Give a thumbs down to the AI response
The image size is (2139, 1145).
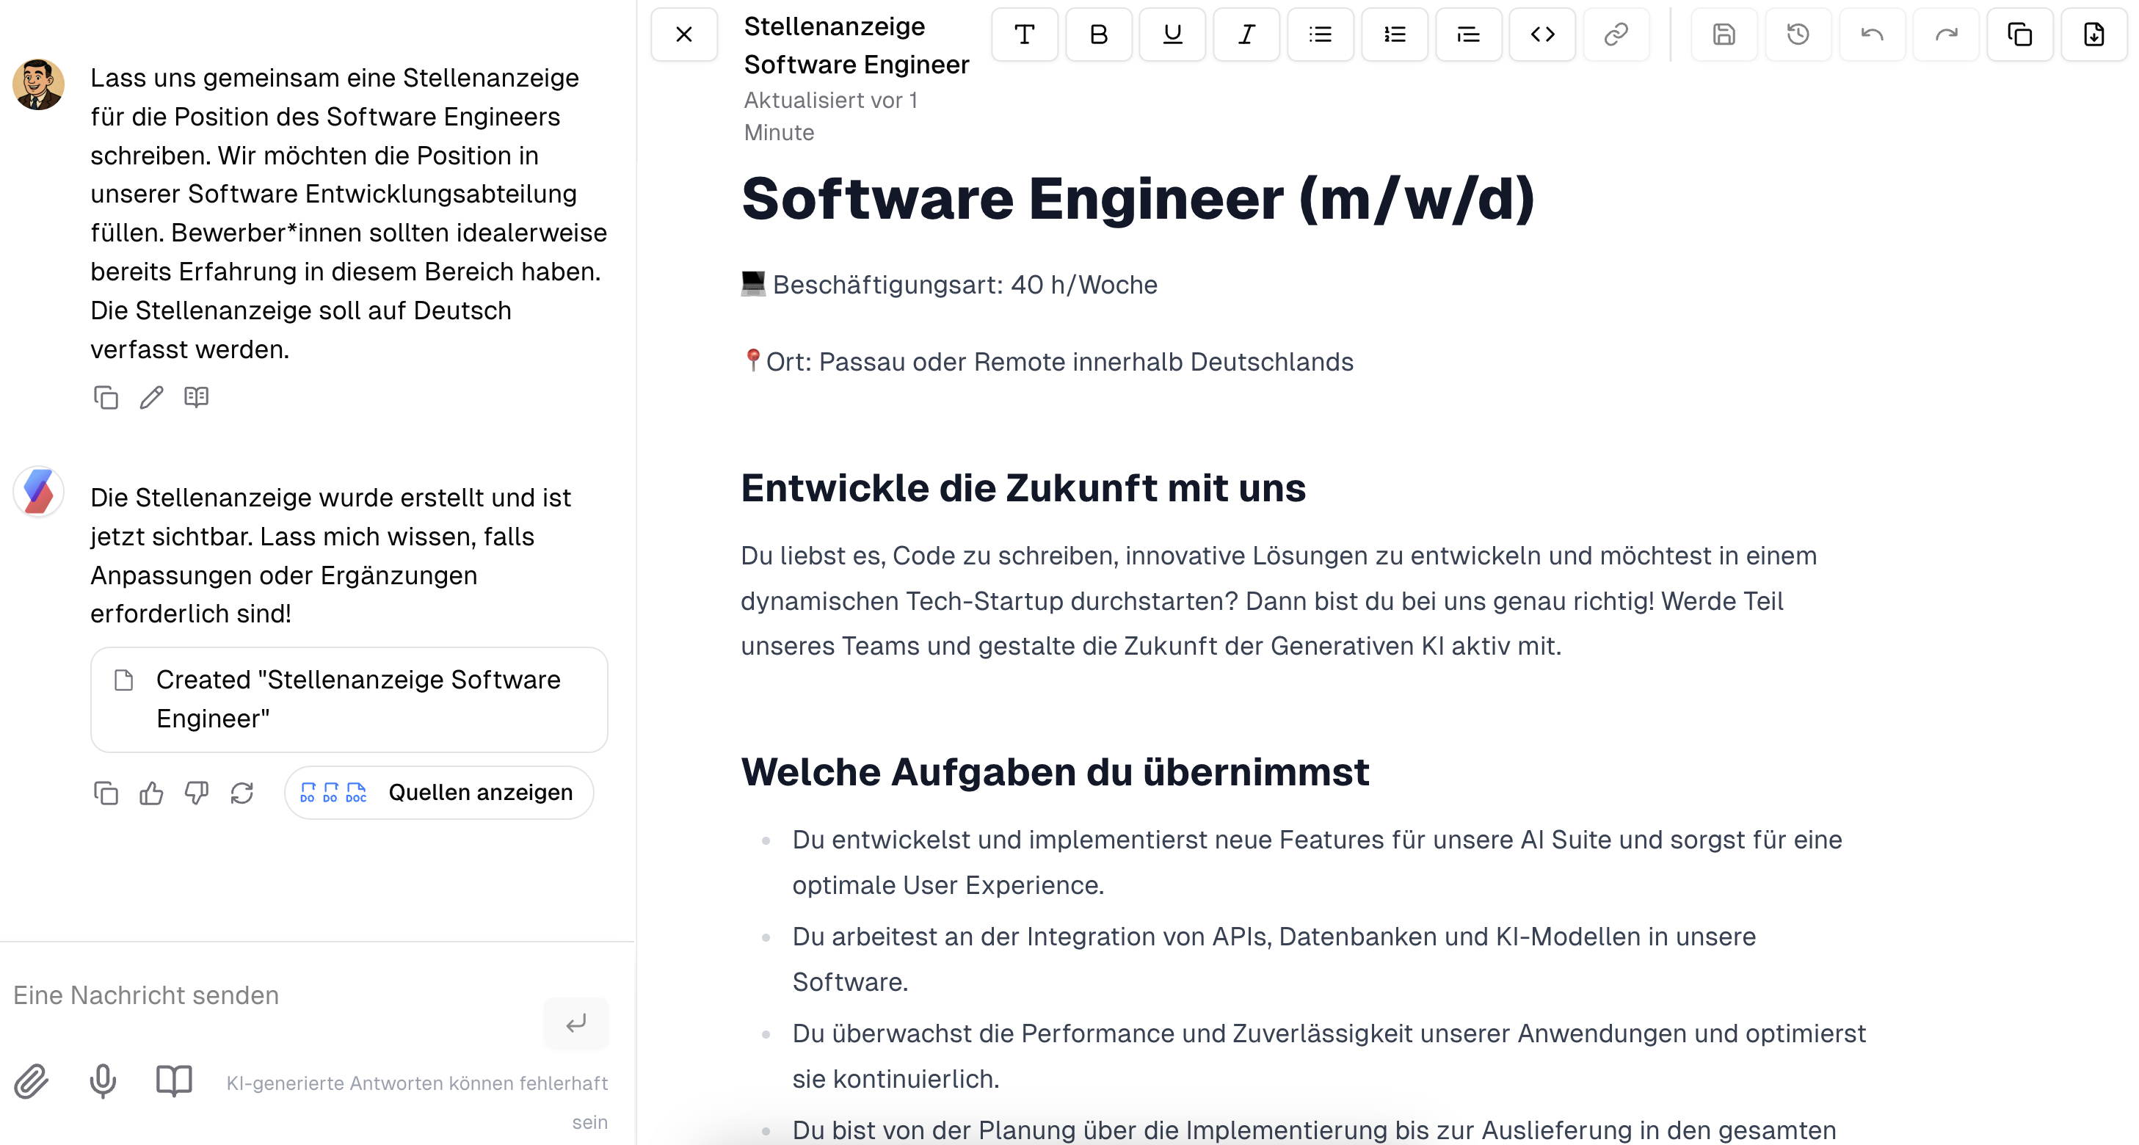196,793
